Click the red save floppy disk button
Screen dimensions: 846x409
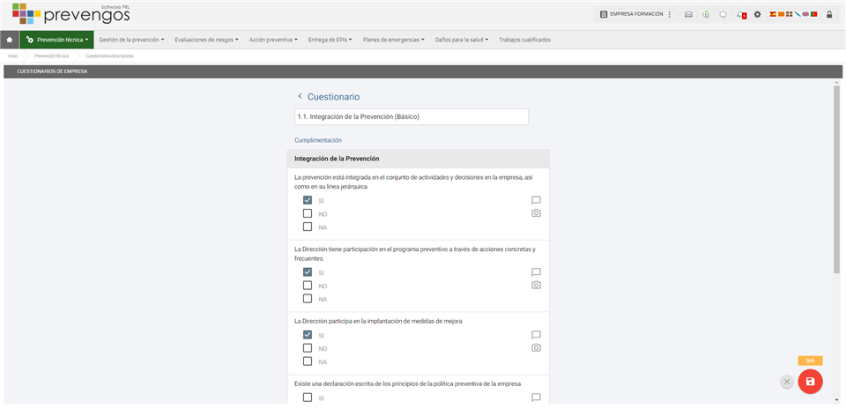click(810, 382)
